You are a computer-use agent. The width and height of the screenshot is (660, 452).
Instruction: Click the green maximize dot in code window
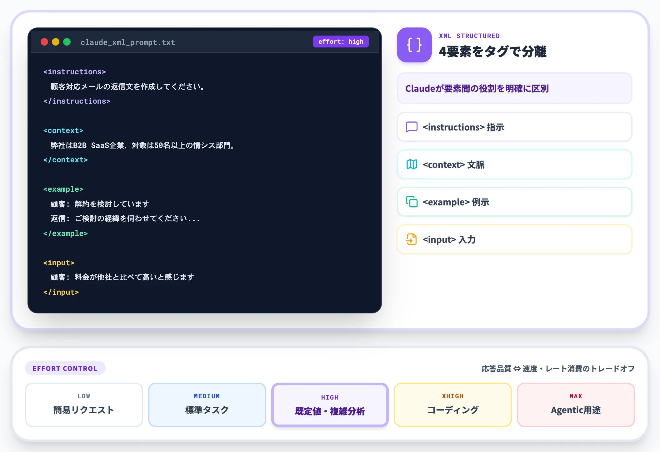[x=67, y=42]
